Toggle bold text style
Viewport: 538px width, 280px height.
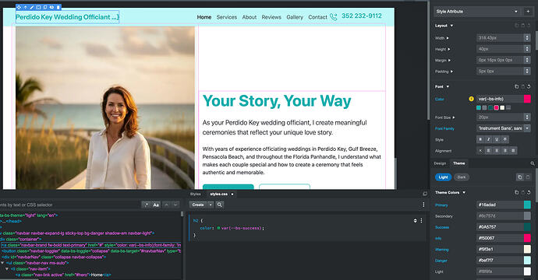coord(480,140)
